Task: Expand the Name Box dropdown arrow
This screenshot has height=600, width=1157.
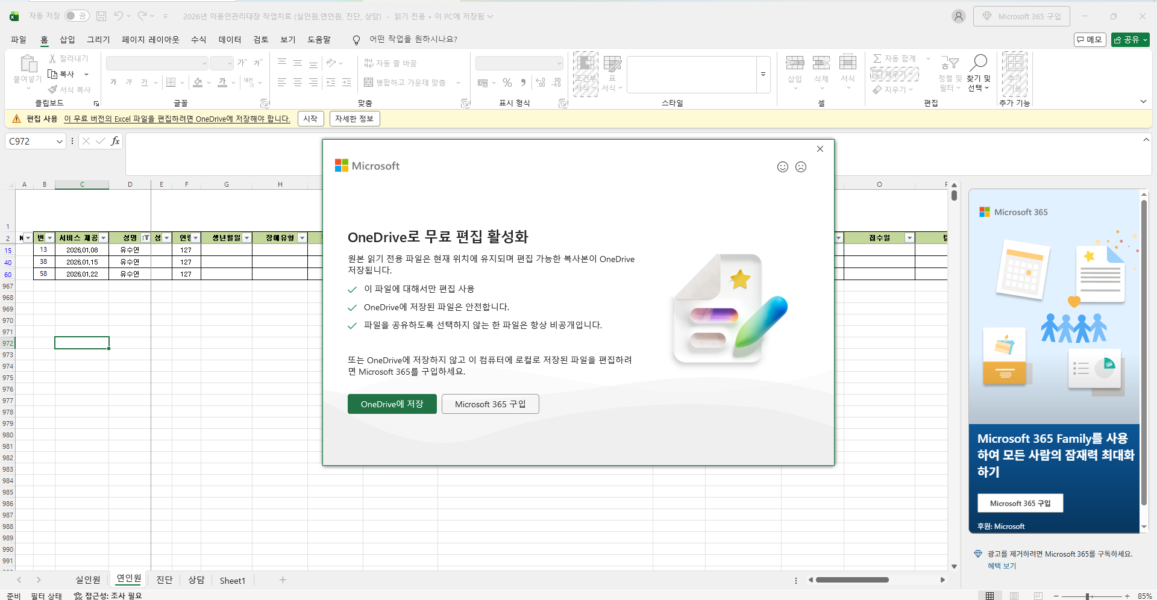Action: (59, 142)
